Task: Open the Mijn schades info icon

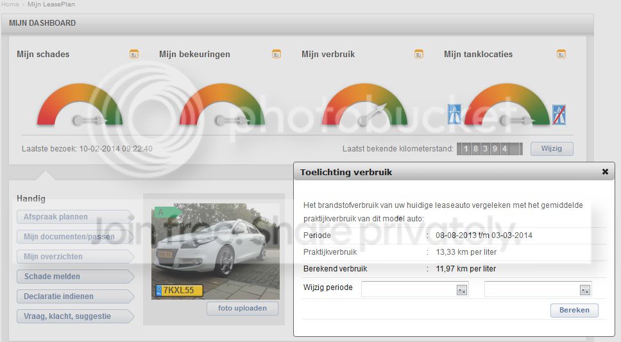Action: pyautogui.click(x=134, y=54)
